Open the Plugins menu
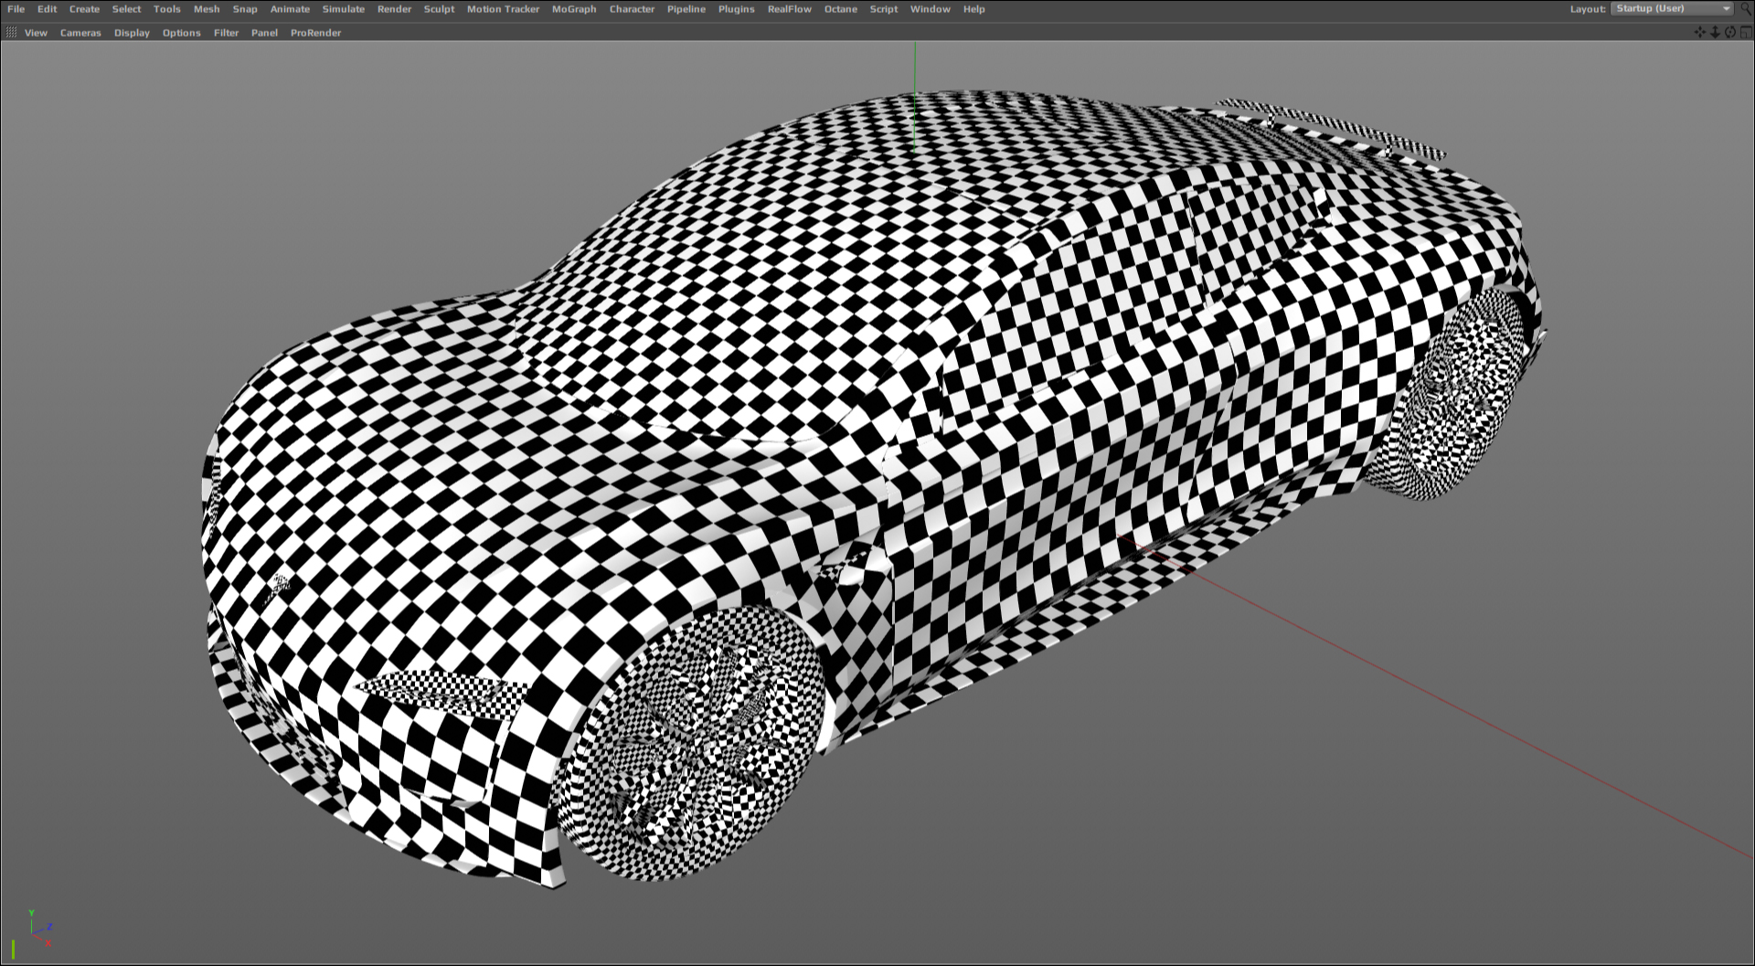The height and width of the screenshot is (966, 1755). pos(736,9)
